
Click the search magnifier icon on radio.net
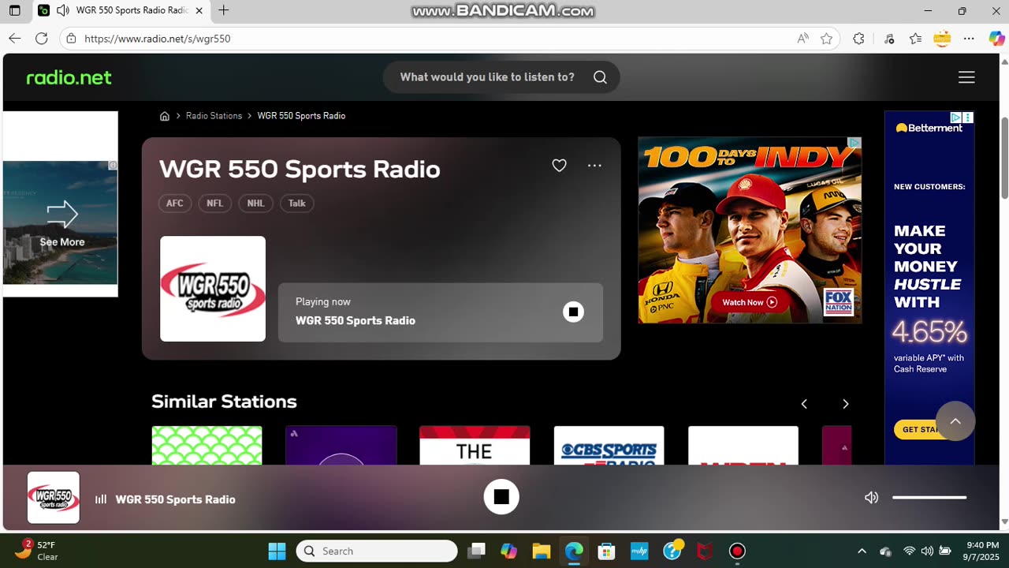click(600, 77)
